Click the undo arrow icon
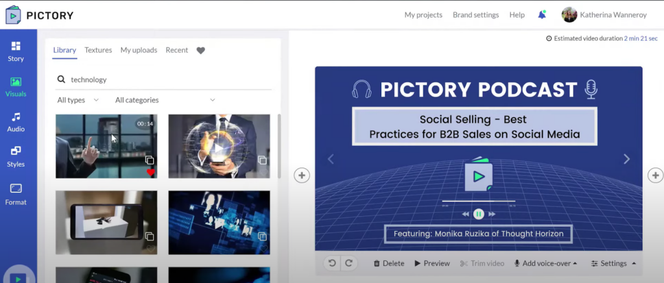 (x=332, y=263)
